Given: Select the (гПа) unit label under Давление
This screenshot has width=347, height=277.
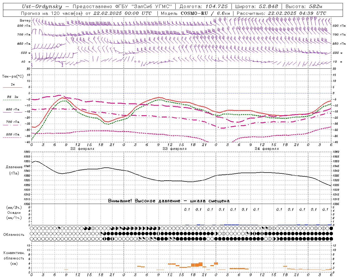Looking at the screenshot, I should click(14, 173).
